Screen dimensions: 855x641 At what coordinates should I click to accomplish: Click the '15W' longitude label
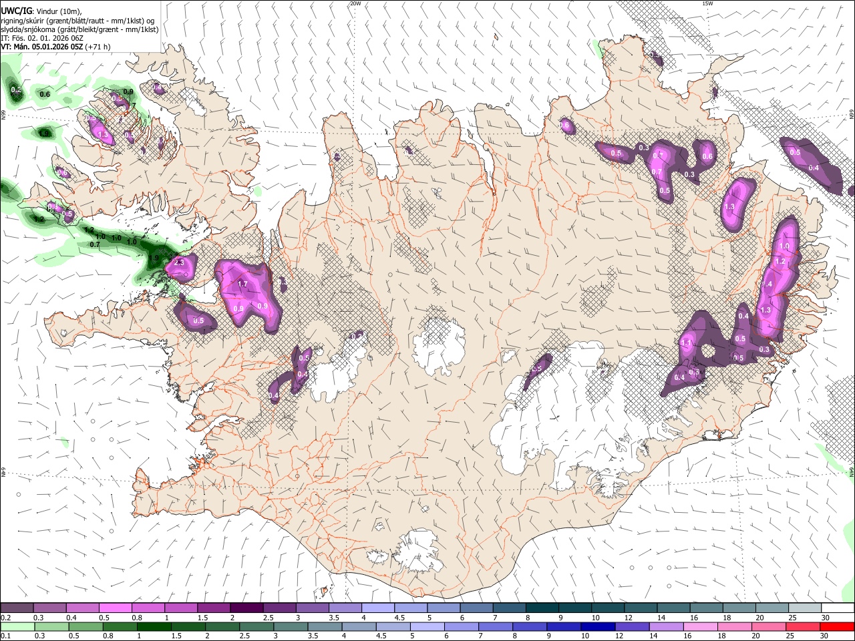(x=707, y=3)
